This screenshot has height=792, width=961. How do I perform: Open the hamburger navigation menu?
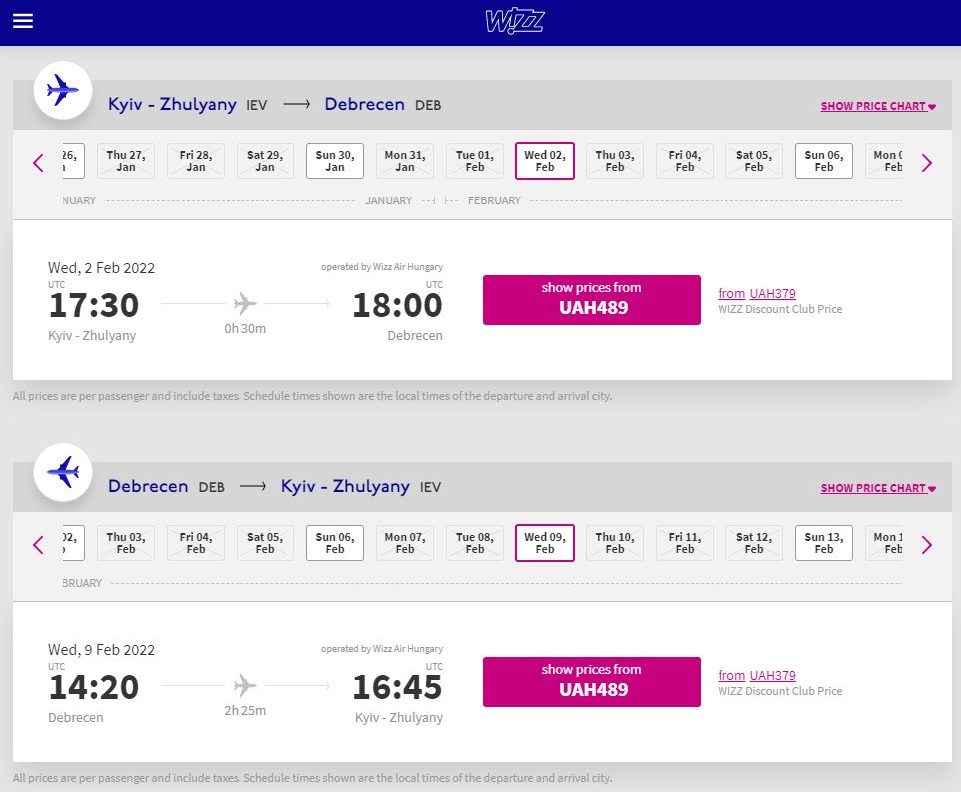coord(22,21)
